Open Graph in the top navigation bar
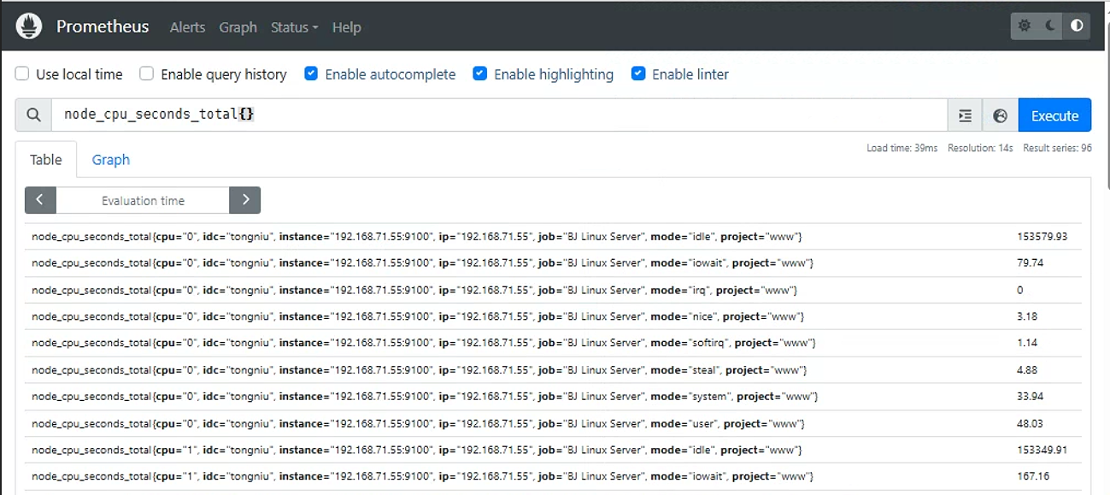The height and width of the screenshot is (495, 1110). [238, 27]
